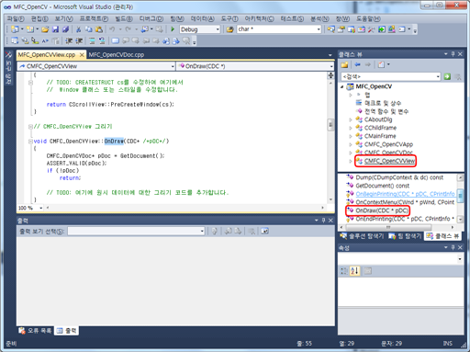Click the categorized view icon in Properties
Viewport: 470px width, 352px height.
click(x=344, y=271)
